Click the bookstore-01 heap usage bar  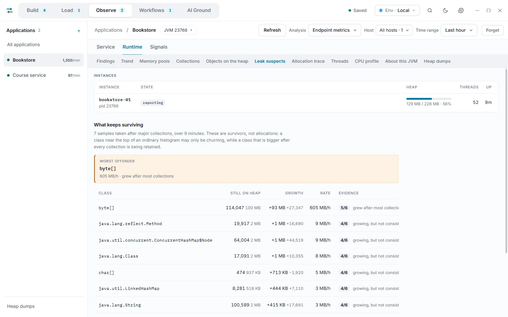coord(429,99)
